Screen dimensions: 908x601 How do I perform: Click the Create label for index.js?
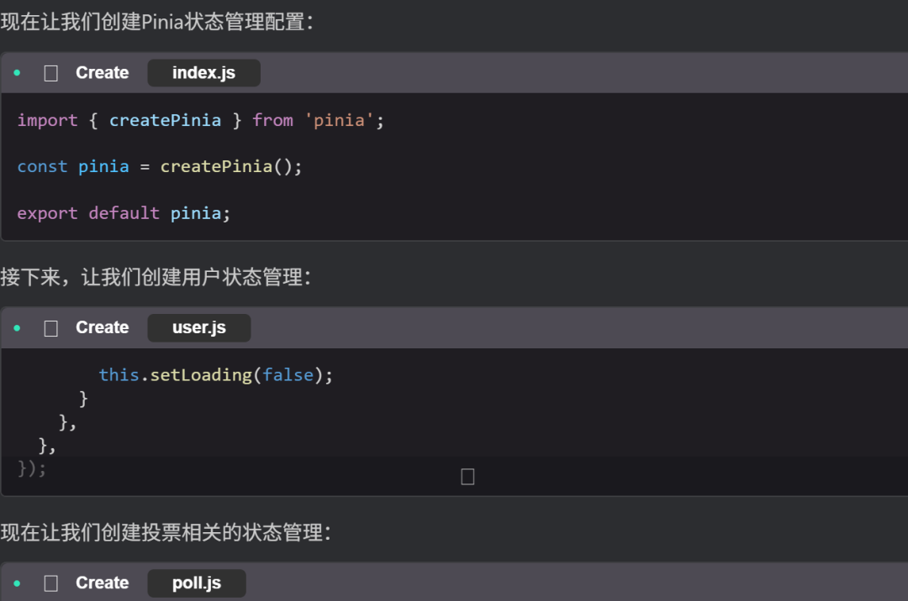[x=102, y=73]
